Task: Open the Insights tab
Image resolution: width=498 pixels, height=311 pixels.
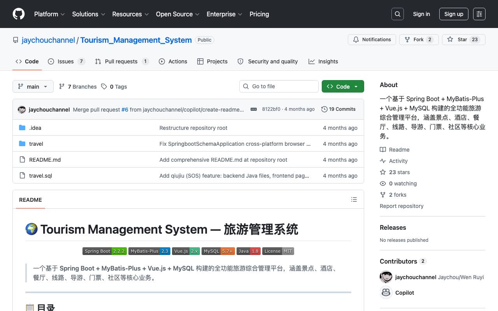Action: [x=323, y=61]
